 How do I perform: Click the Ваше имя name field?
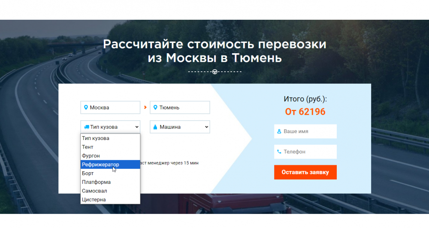tap(305, 131)
